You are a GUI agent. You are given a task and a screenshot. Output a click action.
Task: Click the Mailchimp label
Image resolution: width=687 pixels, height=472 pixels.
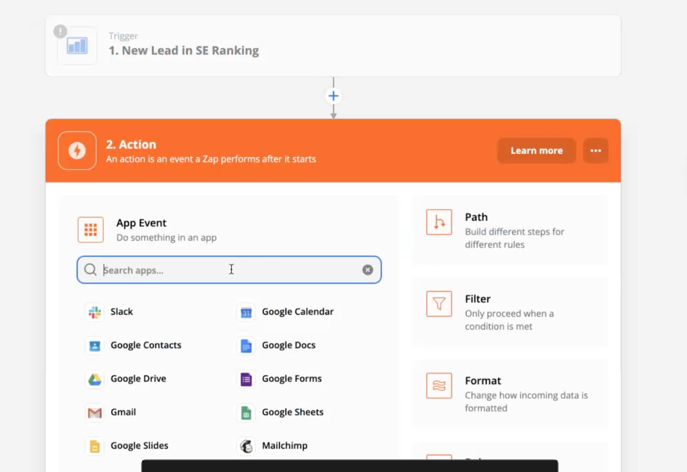(285, 445)
